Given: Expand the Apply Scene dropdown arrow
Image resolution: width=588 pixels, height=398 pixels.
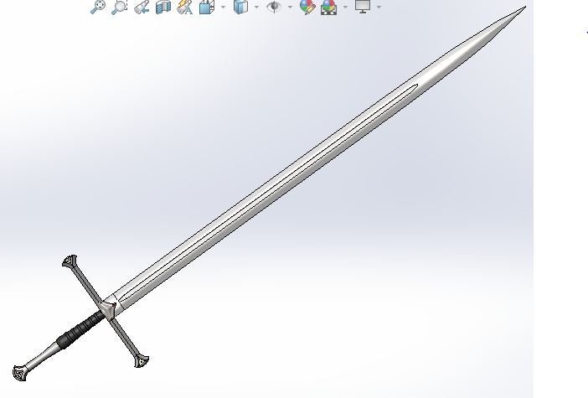Looking at the screenshot, I should pos(345,7).
